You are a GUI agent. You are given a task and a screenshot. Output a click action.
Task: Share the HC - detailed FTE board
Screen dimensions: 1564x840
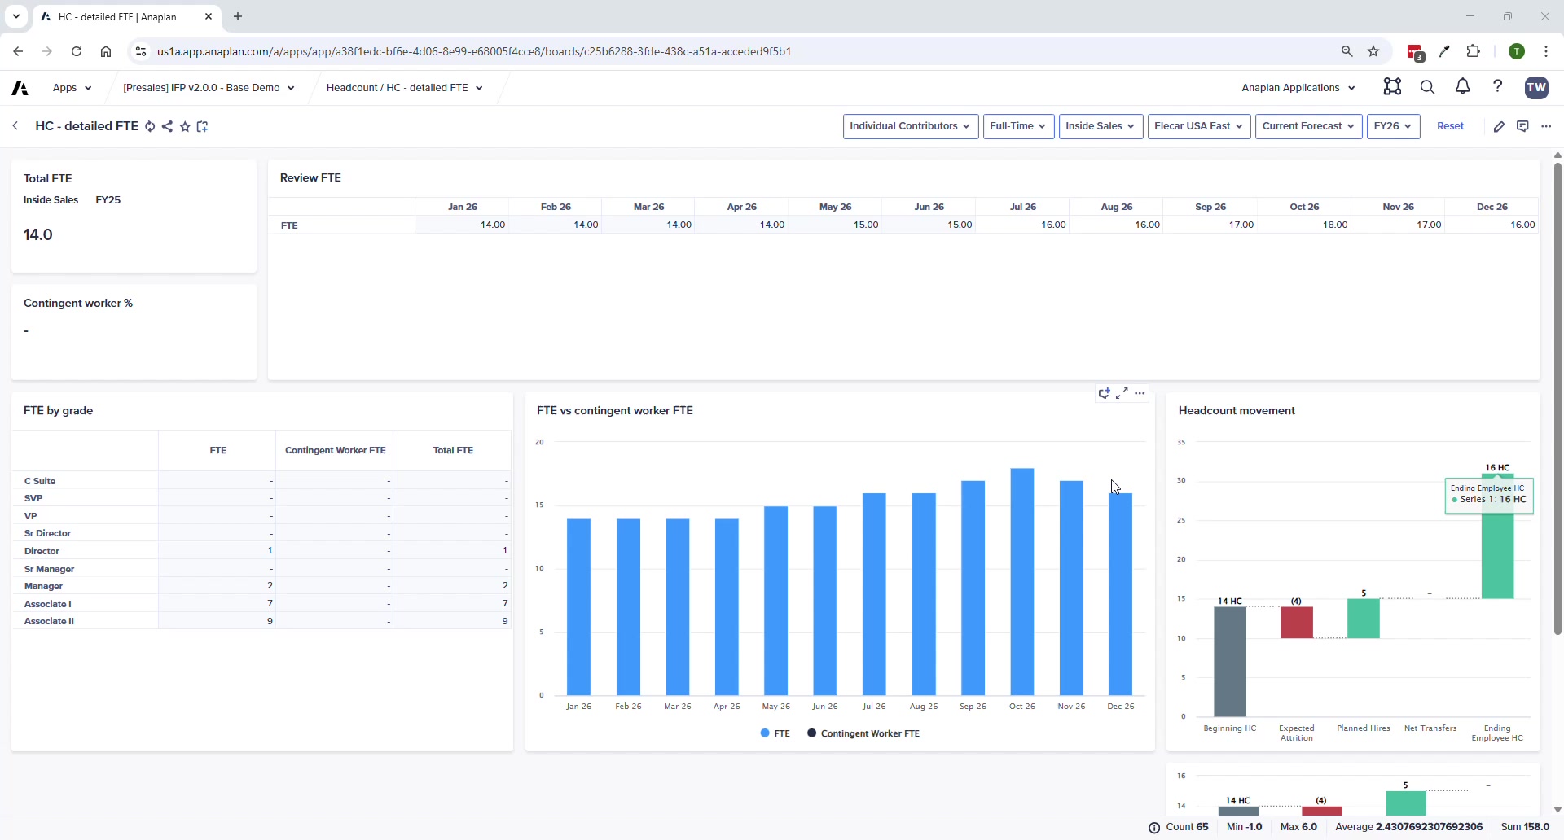168,126
